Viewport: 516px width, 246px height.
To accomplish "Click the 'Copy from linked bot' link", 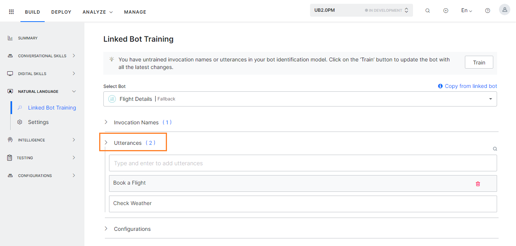I will (470, 86).
